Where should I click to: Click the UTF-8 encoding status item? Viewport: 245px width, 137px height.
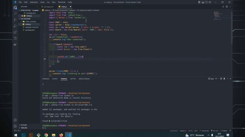coord(190,131)
